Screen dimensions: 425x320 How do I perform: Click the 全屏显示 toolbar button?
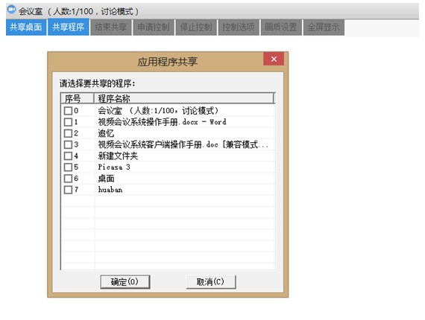pos(324,27)
